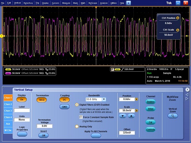This screenshot has height=143, width=191.
Task: Expand the Bandwidth 33.0 GHz dropdown
Action: pos(104,99)
